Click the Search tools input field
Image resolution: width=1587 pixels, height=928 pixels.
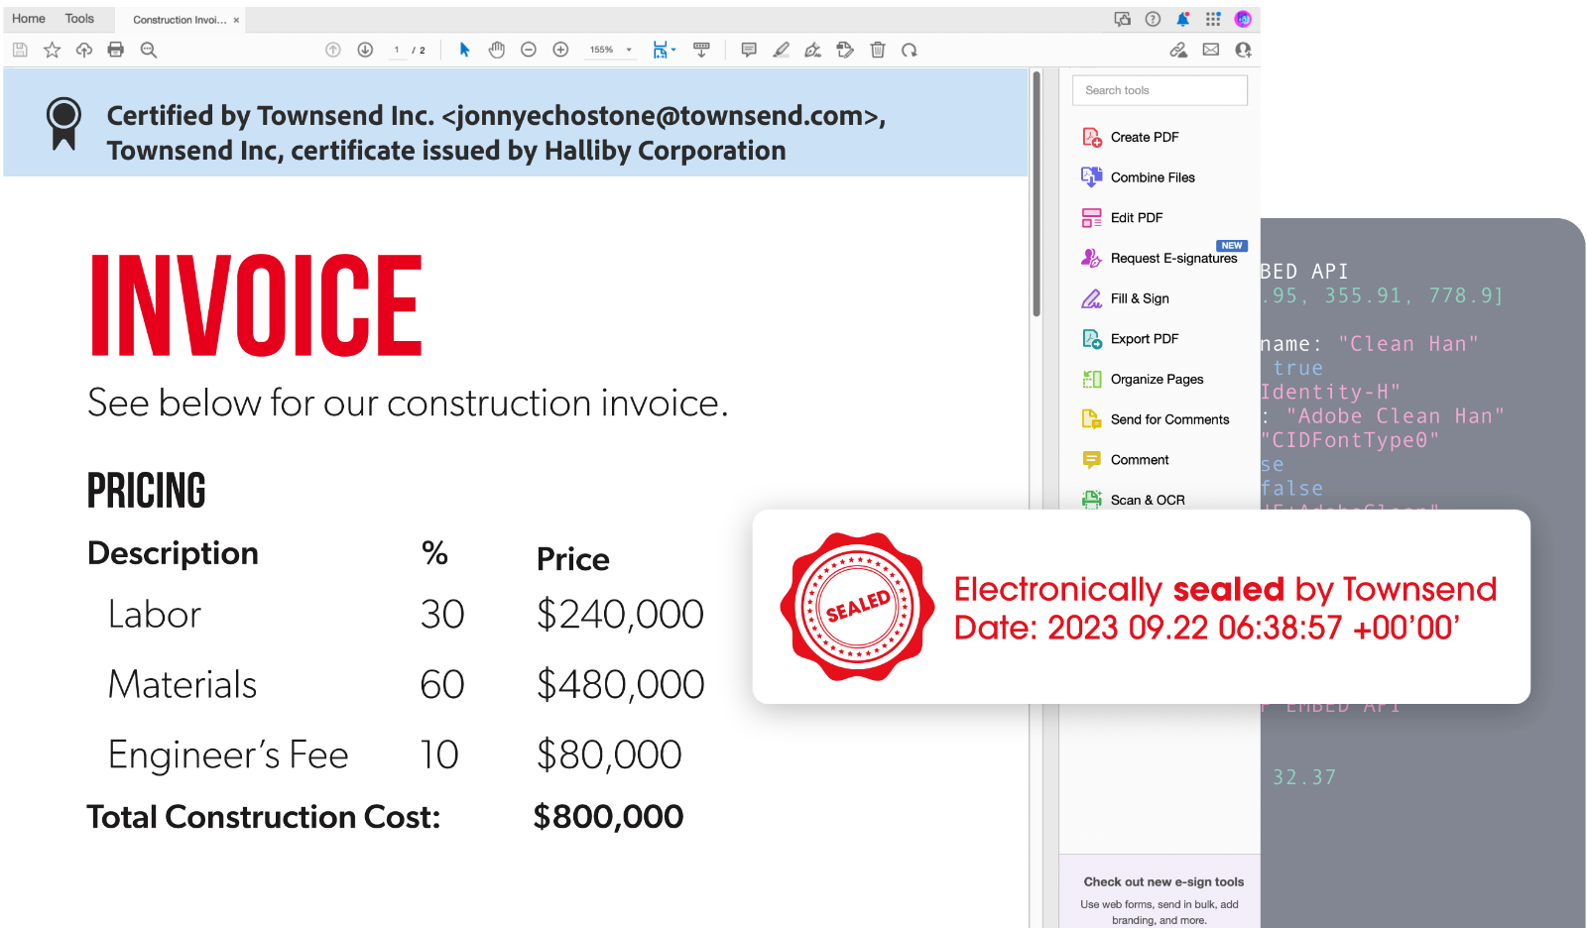coord(1160,90)
